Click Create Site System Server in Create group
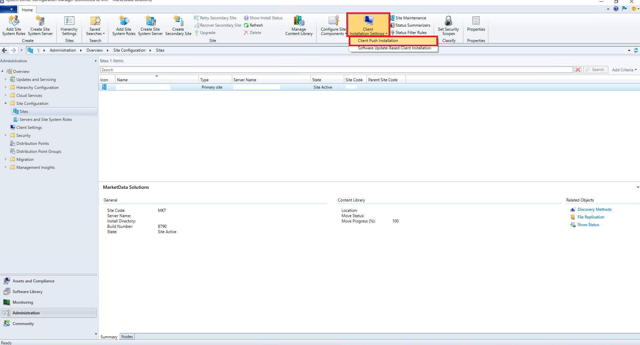Image resolution: width=640 pixels, height=345 pixels. pos(40,26)
